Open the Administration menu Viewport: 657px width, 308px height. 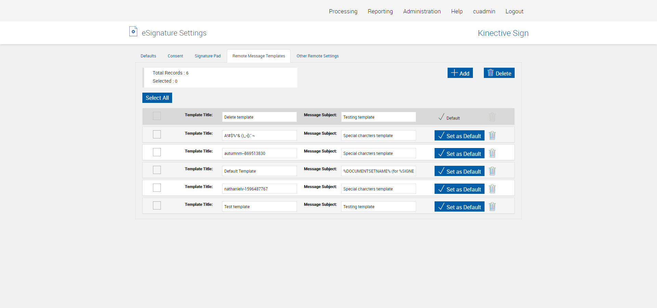click(x=422, y=11)
